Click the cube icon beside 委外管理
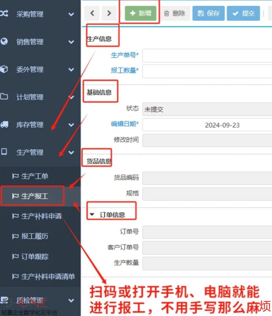This screenshot has width=272, height=316. pos(4,69)
